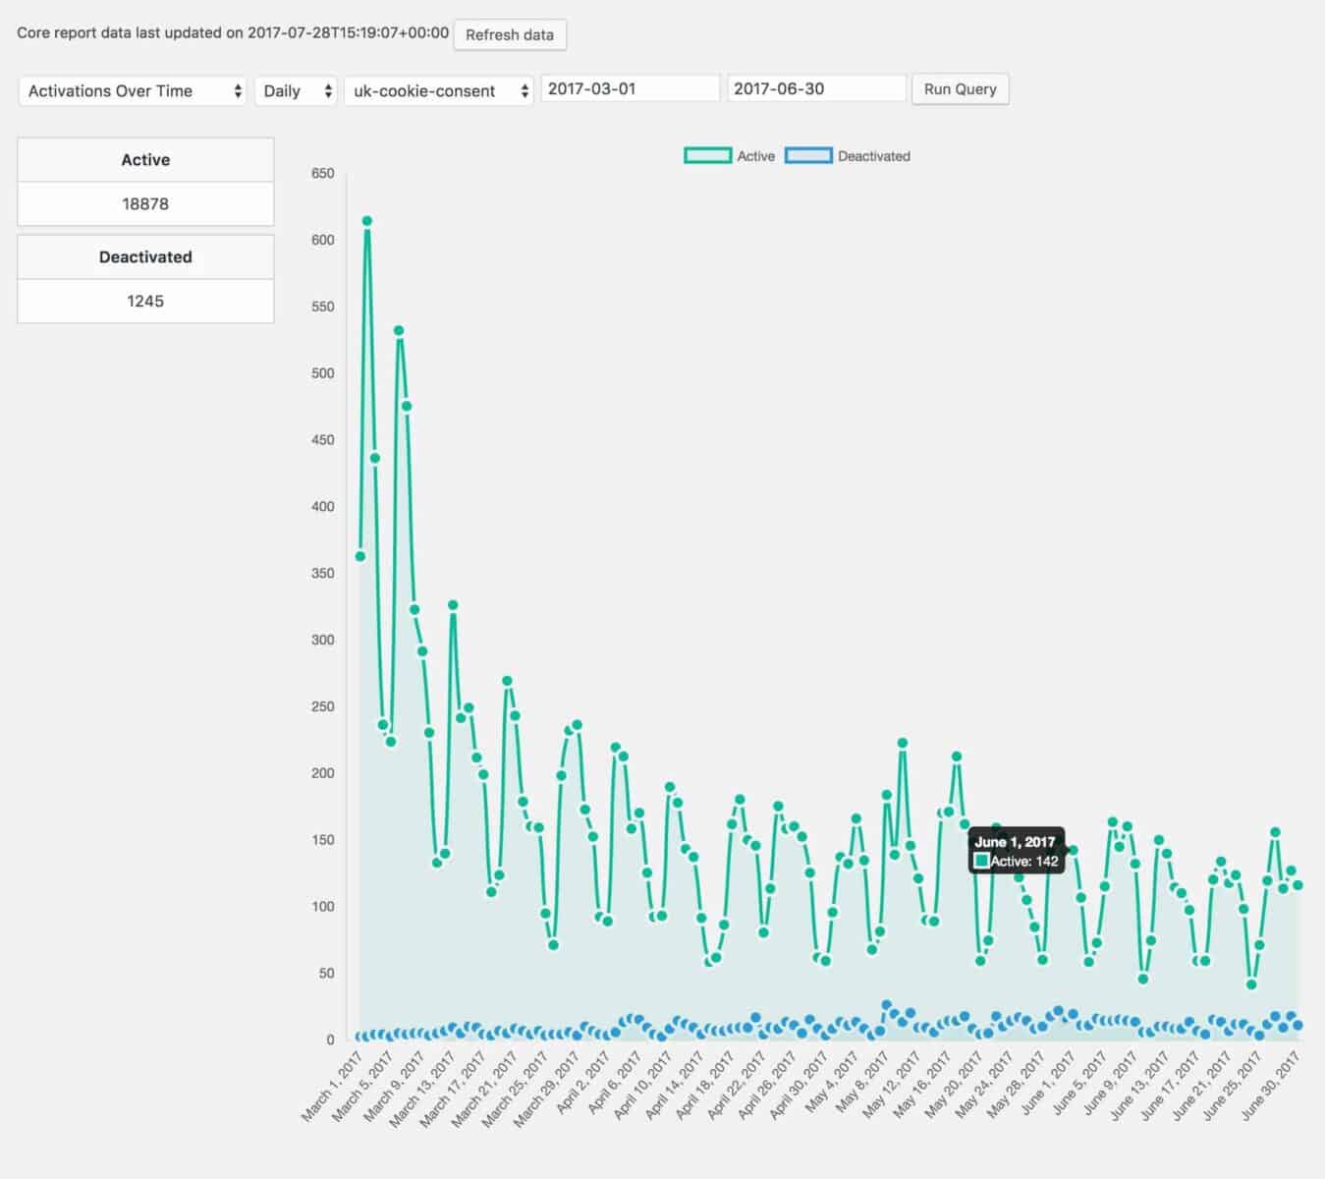Click the start date field showing 2017-03-01

[630, 87]
